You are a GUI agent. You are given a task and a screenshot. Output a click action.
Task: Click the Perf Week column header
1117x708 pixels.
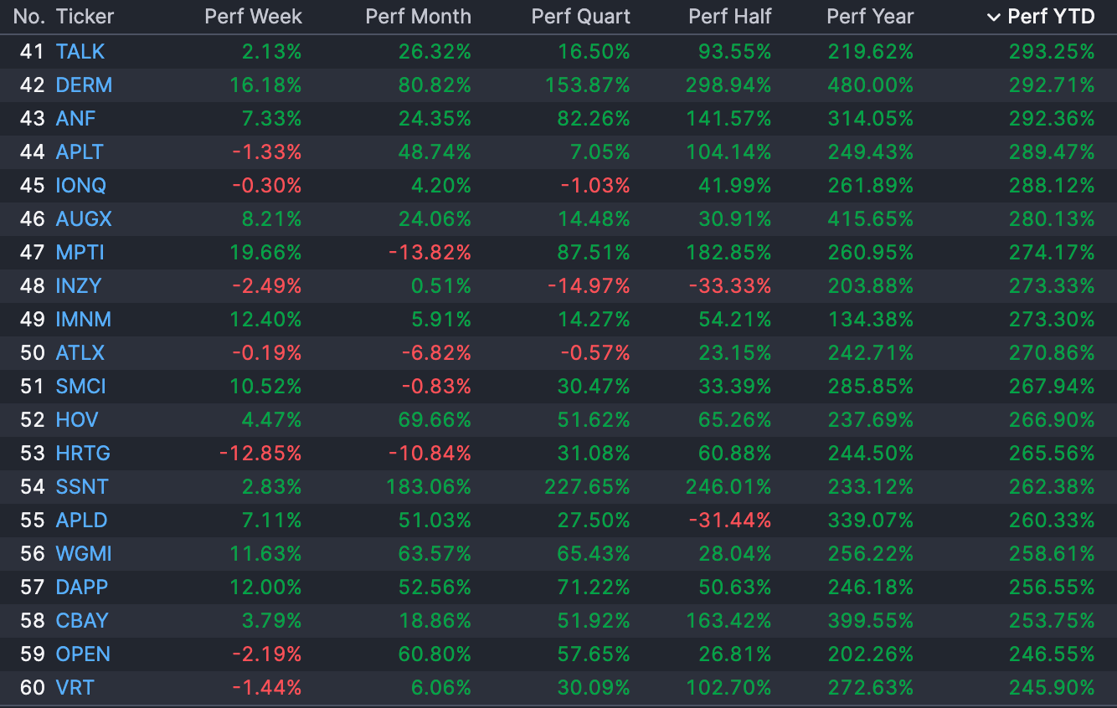[x=253, y=17]
